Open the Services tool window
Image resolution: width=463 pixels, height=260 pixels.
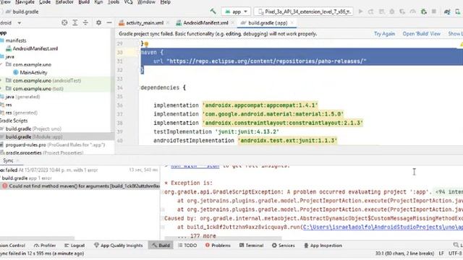coord(283,246)
